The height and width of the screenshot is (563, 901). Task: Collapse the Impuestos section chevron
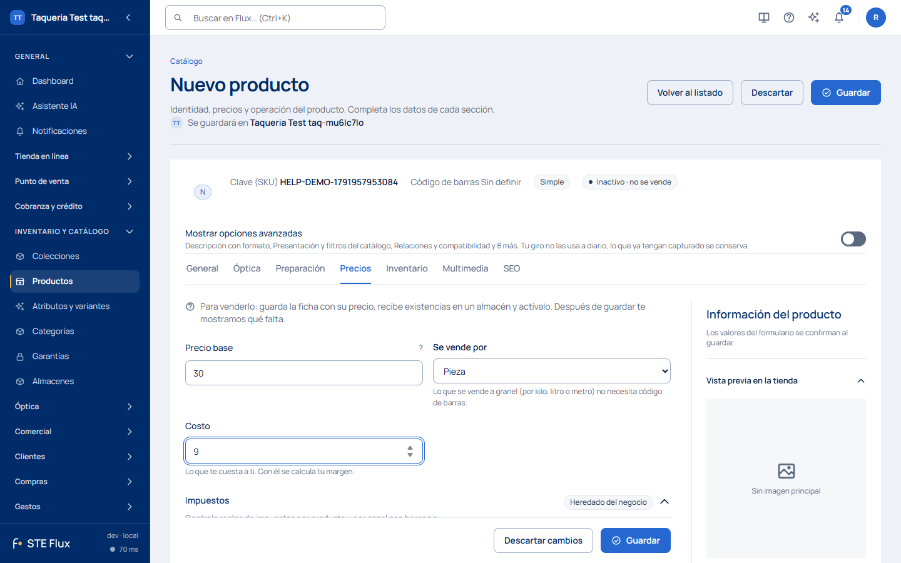click(x=664, y=502)
